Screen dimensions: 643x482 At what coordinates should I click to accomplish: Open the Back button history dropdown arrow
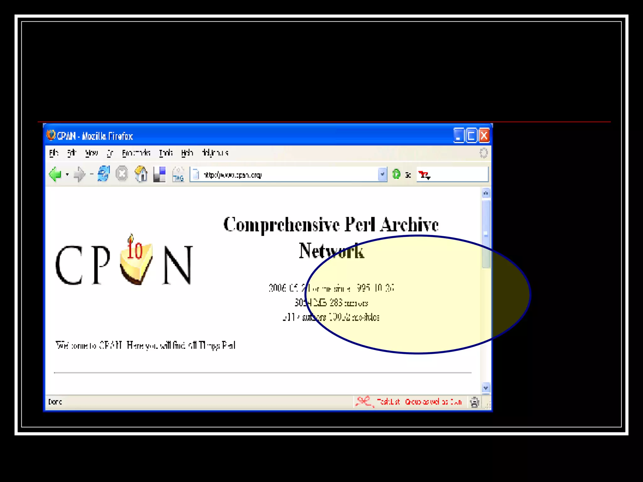coord(67,174)
